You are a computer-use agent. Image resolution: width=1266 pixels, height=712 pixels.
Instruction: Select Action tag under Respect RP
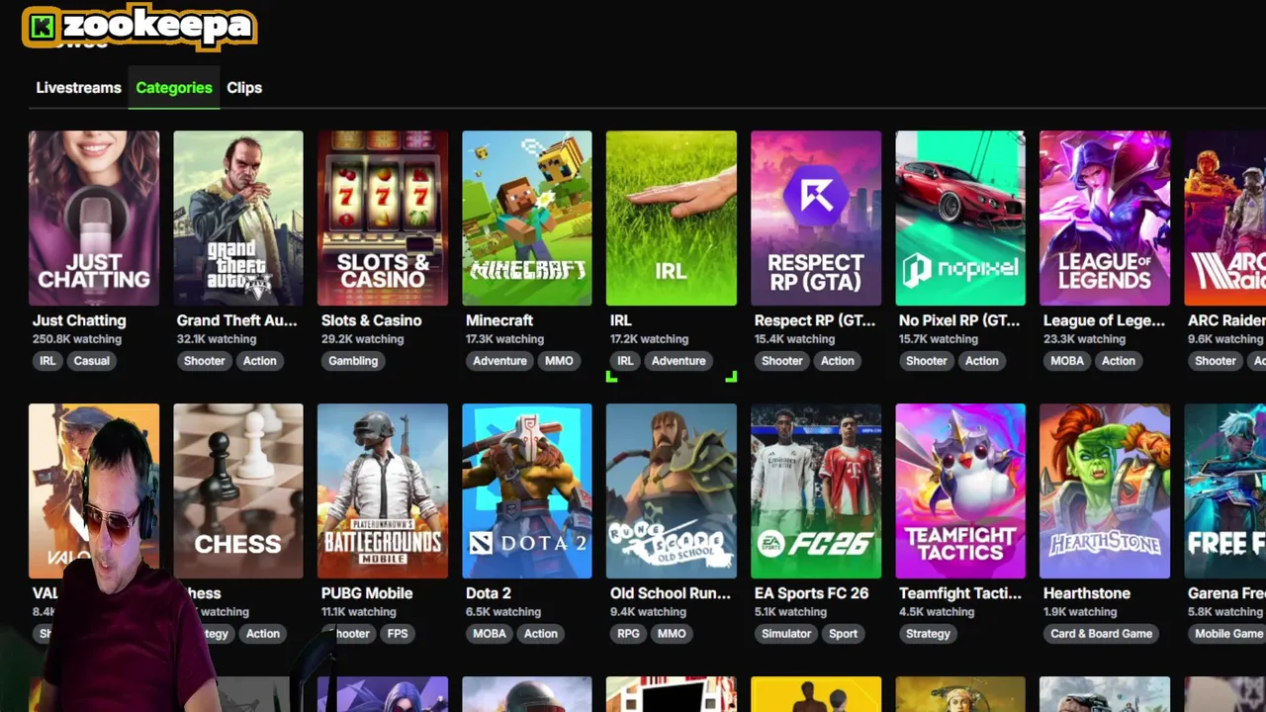click(838, 361)
